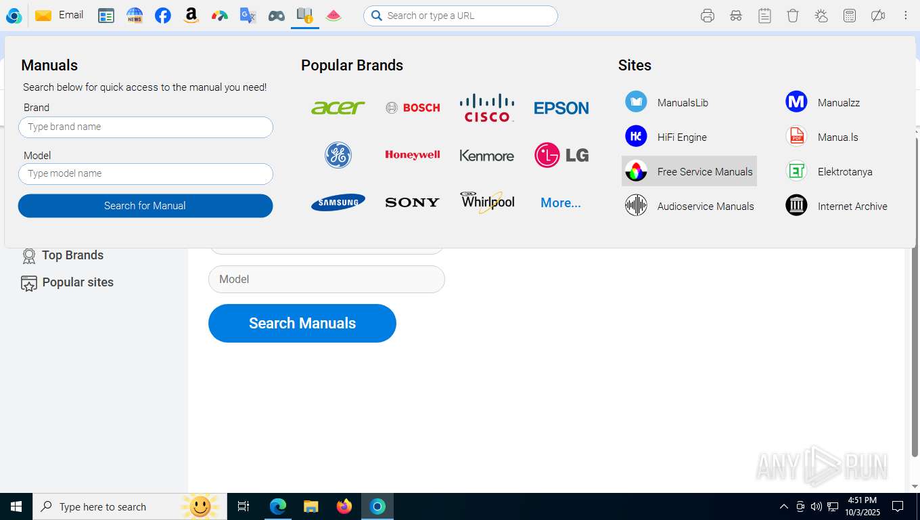Open the globe News icon
Screen dimensions: 920x520
coord(135,16)
